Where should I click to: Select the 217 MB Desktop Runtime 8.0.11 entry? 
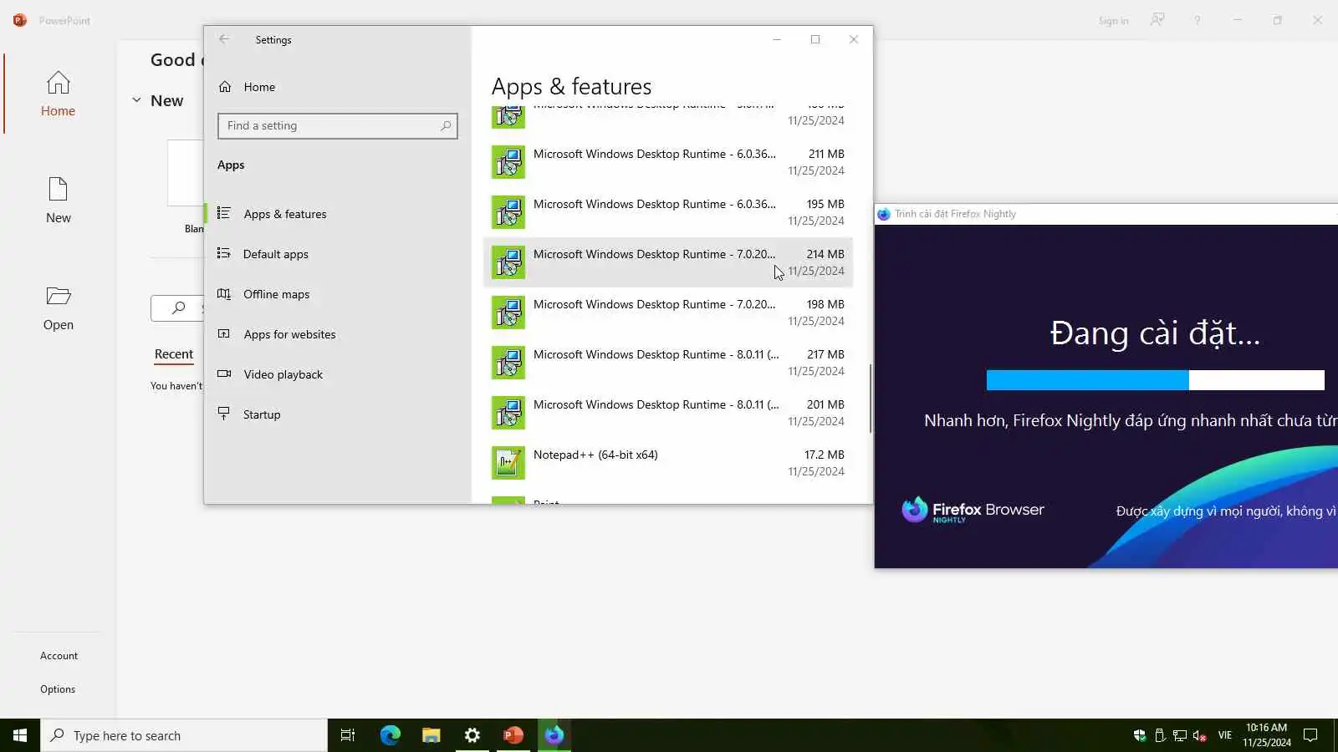[x=668, y=363]
